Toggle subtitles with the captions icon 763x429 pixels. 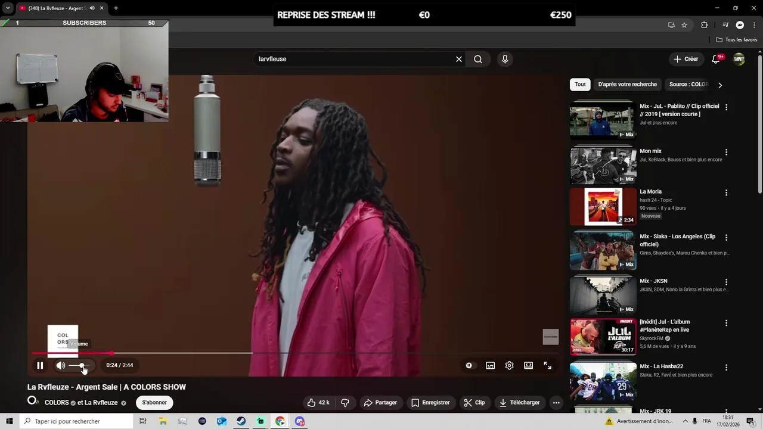490,365
